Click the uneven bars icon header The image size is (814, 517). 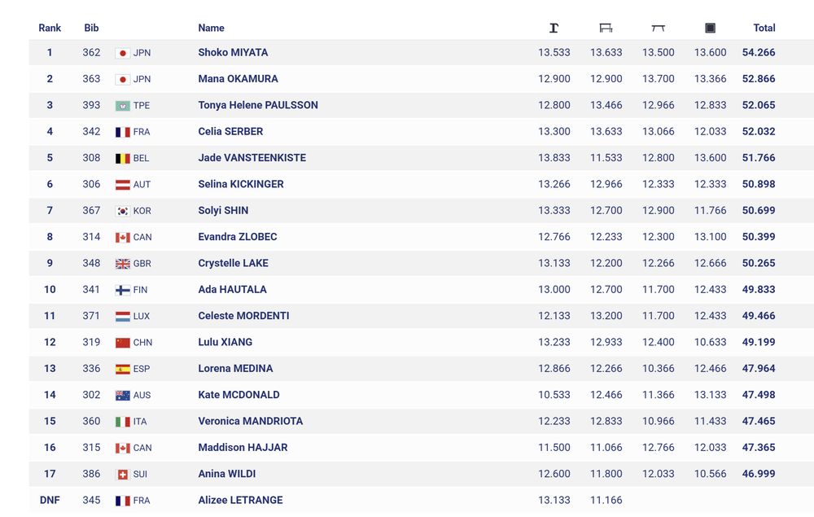[606, 28]
